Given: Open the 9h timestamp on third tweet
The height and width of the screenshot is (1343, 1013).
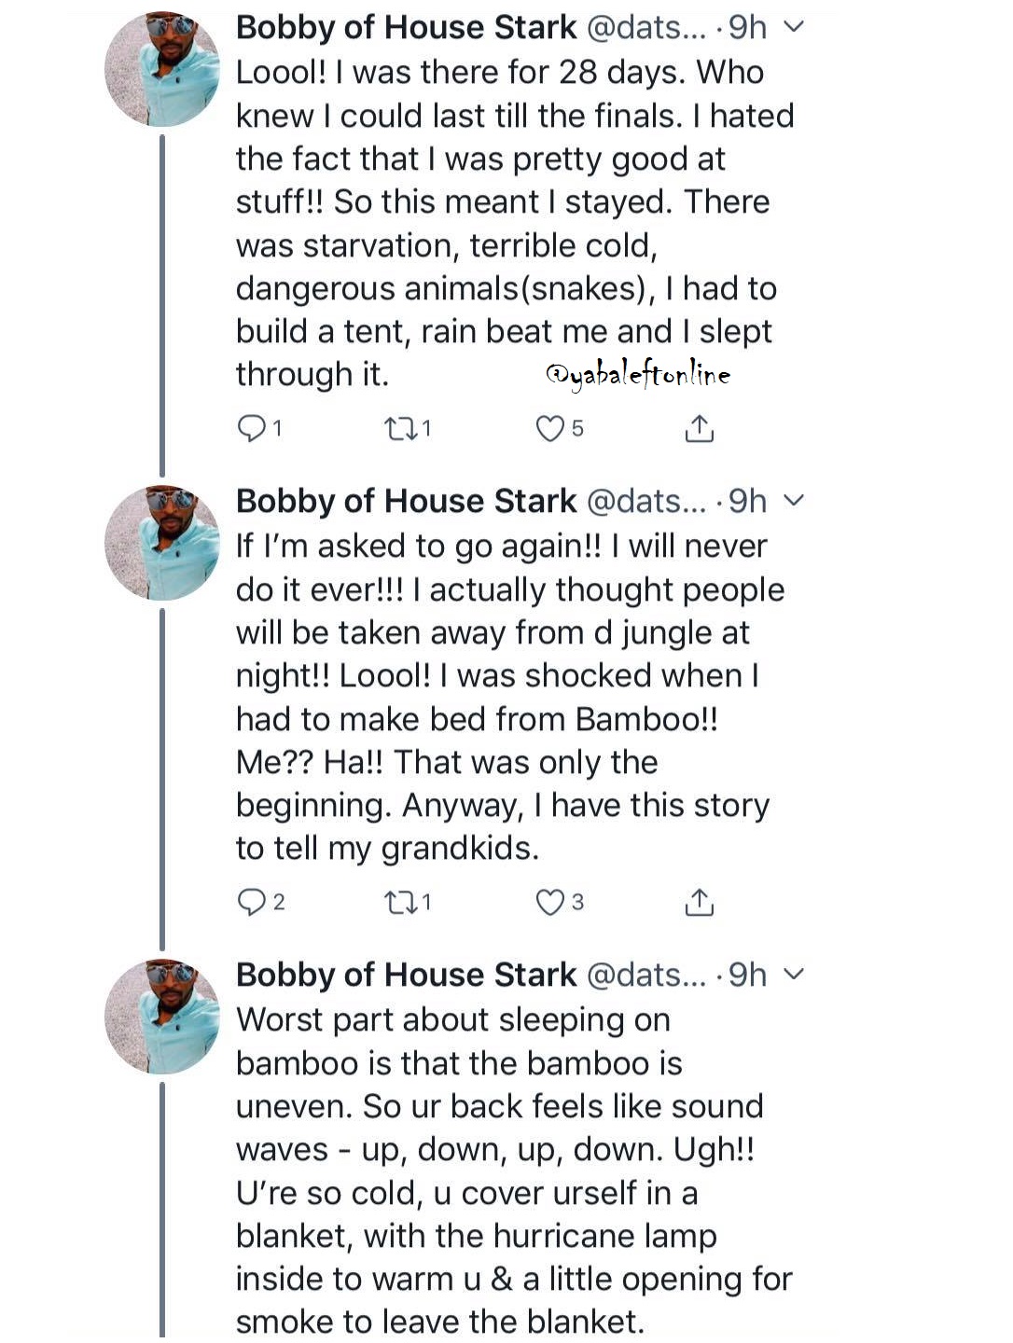Looking at the screenshot, I should pos(748,976).
